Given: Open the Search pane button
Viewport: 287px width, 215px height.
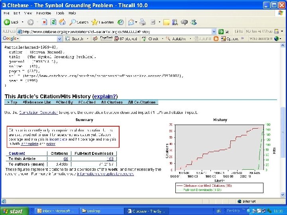Looking at the screenshot, I should pyautogui.click(x=79, y=22).
